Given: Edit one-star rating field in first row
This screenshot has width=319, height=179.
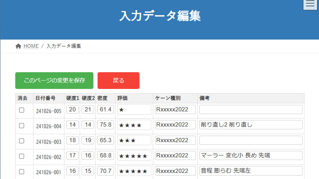Looking at the screenshot, I should point(134,109).
